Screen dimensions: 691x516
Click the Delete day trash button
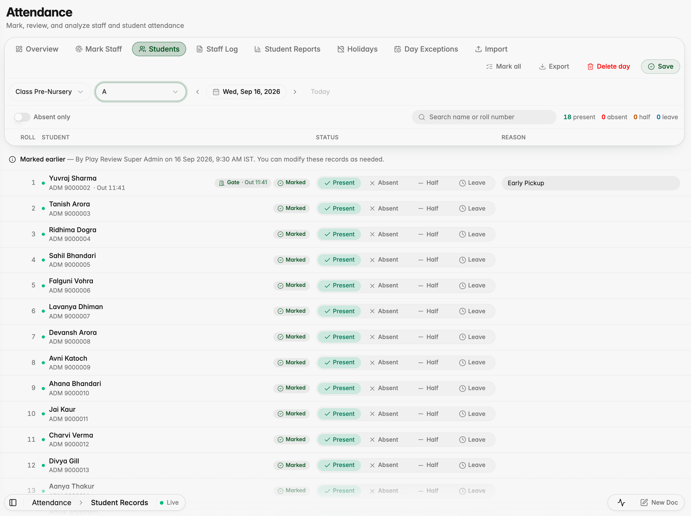(x=608, y=67)
